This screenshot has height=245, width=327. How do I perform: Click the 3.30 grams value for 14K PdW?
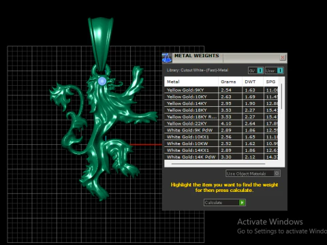pyautogui.click(x=226, y=157)
